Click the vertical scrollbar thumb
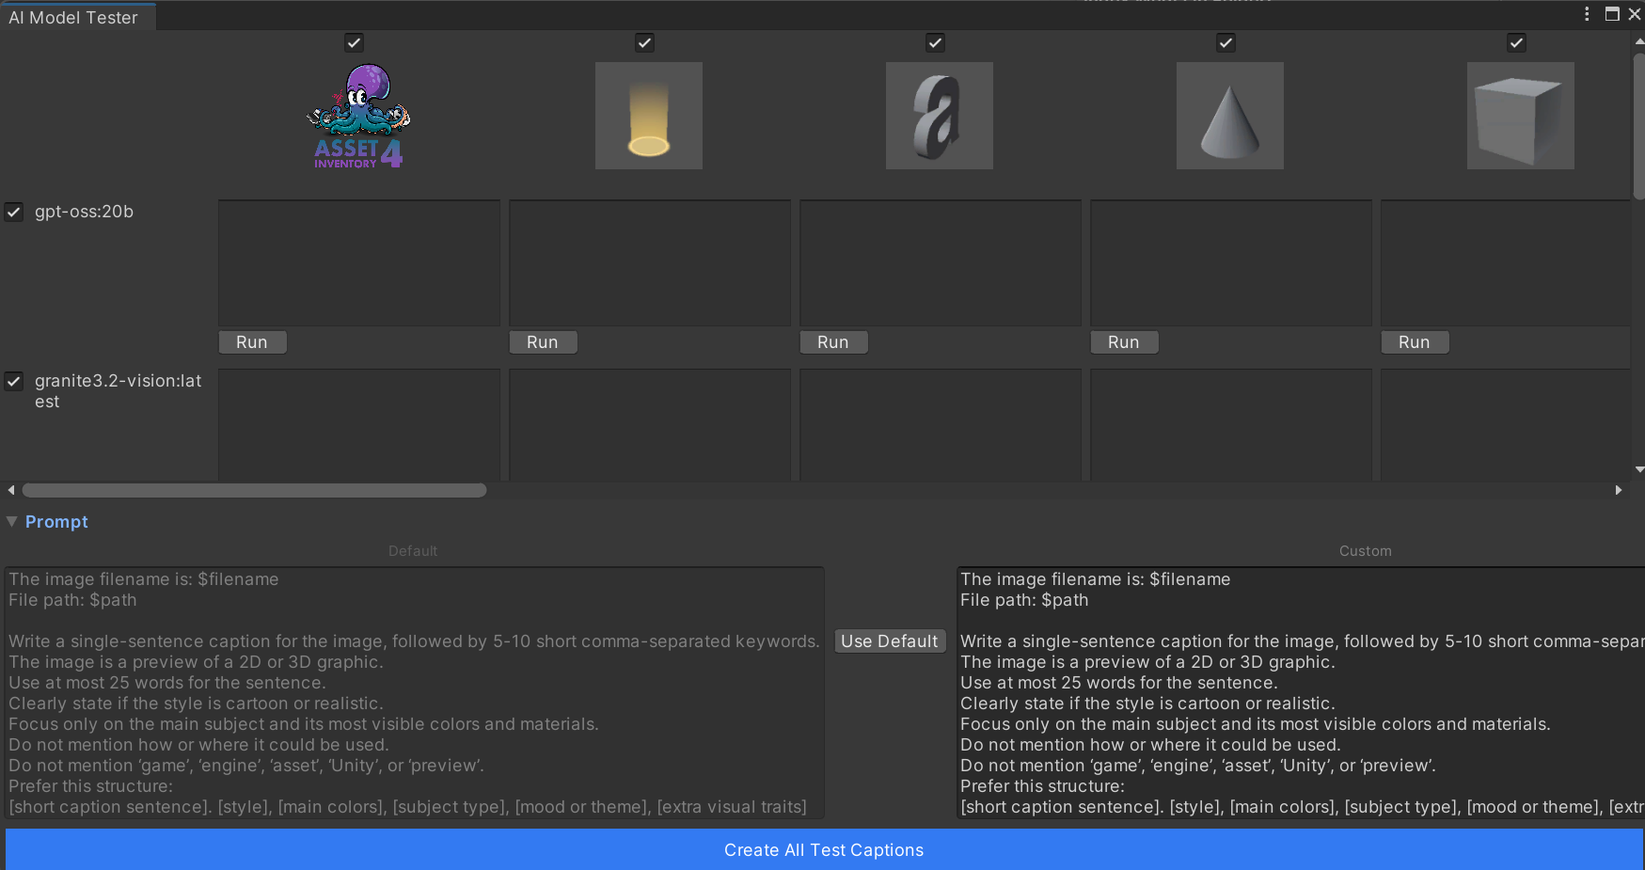This screenshot has height=870, width=1645. point(1639,125)
